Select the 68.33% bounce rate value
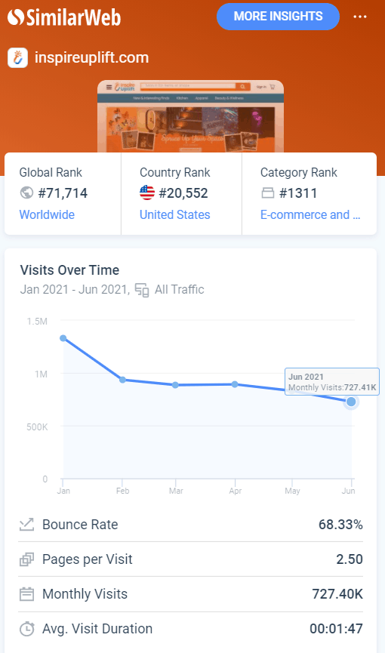Screen dimensions: 385x653 (x=340, y=525)
